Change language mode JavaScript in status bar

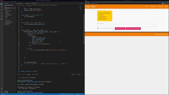[x=77, y=94]
